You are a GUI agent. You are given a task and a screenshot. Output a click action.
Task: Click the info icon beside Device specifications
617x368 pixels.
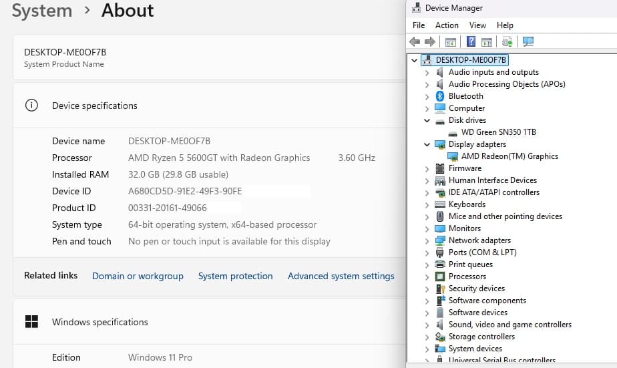coord(31,105)
